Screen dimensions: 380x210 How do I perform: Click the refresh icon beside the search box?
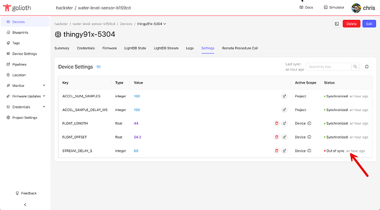[x=367, y=67]
